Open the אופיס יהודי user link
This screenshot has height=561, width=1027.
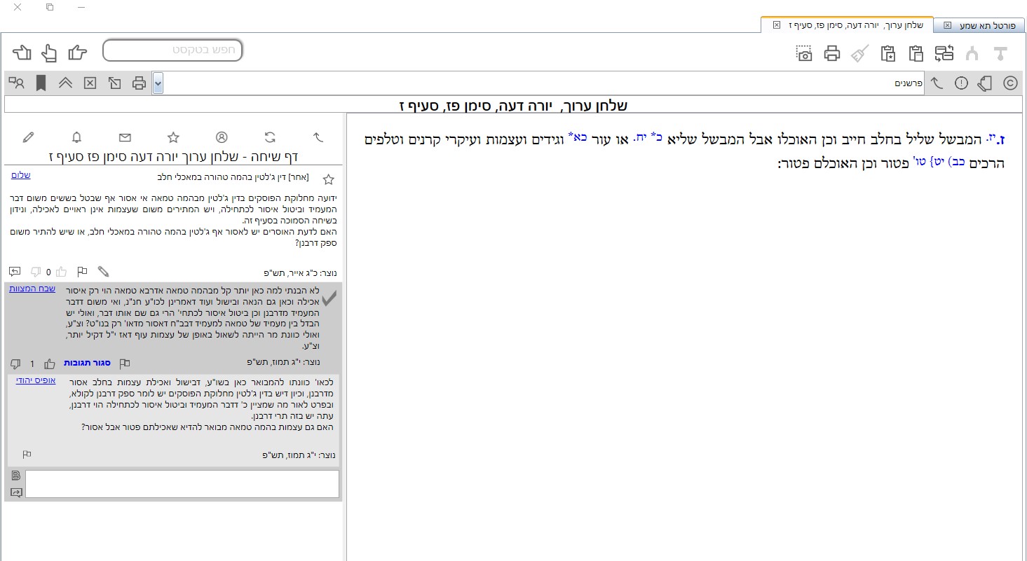click(x=36, y=380)
